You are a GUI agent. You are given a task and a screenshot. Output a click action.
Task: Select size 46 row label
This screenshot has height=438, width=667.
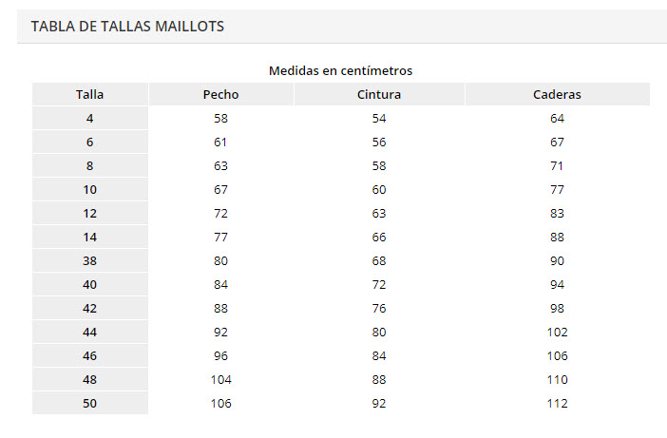tap(89, 356)
